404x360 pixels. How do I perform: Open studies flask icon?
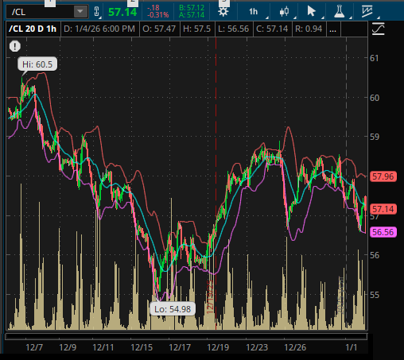[x=339, y=12]
